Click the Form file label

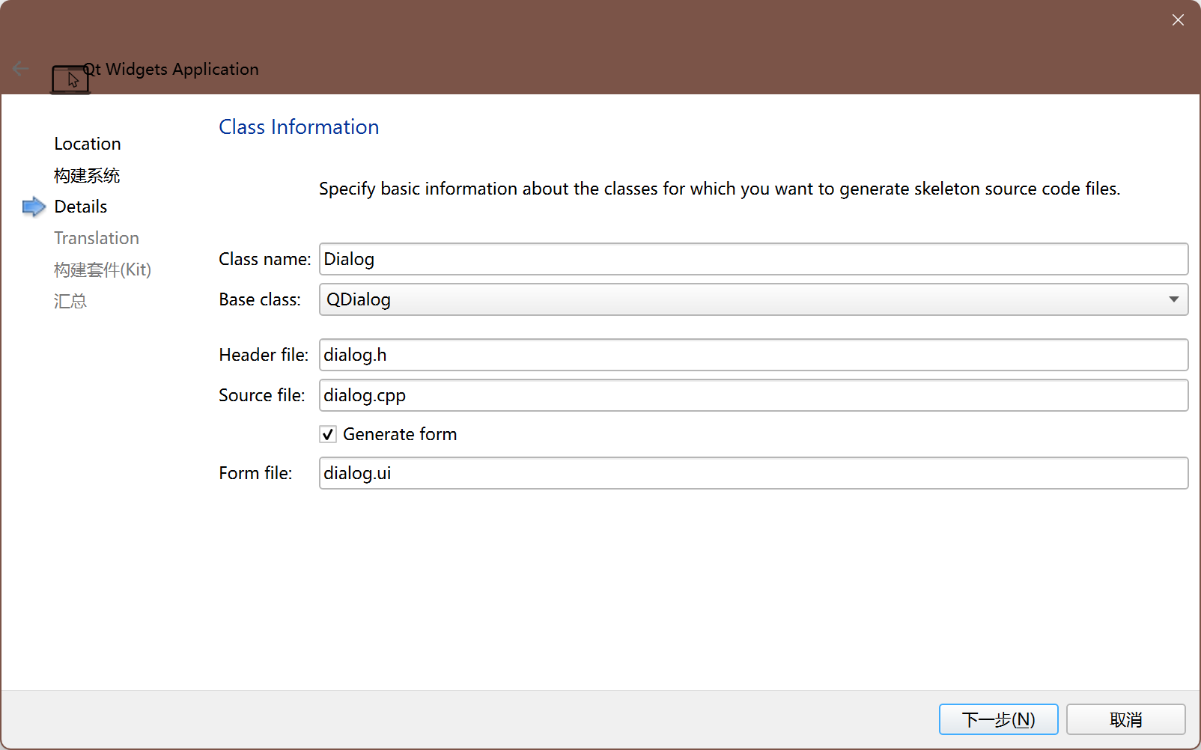[255, 473]
